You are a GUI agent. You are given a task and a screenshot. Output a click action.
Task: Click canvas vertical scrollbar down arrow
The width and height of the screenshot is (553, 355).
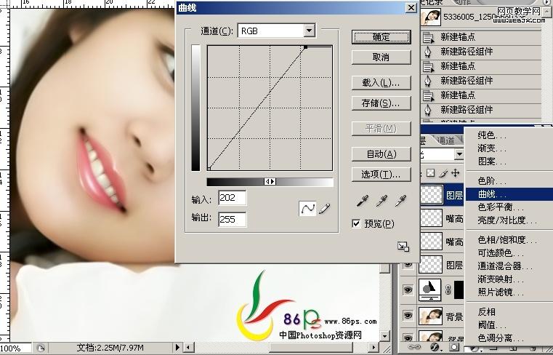click(x=384, y=336)
